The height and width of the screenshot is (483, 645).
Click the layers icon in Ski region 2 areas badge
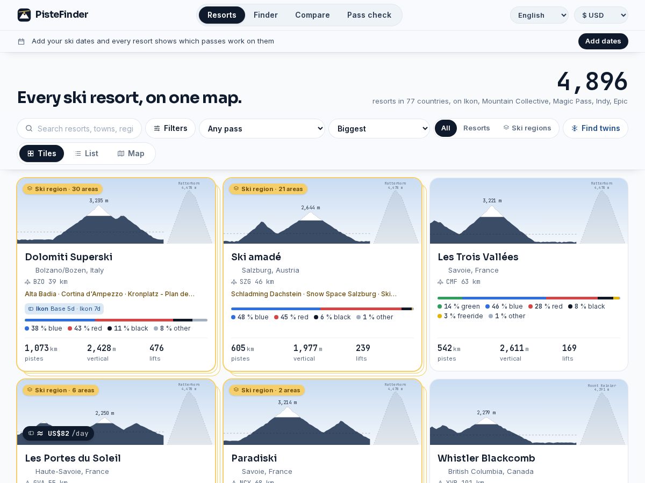pyautogui.click(x=236, y=390)
